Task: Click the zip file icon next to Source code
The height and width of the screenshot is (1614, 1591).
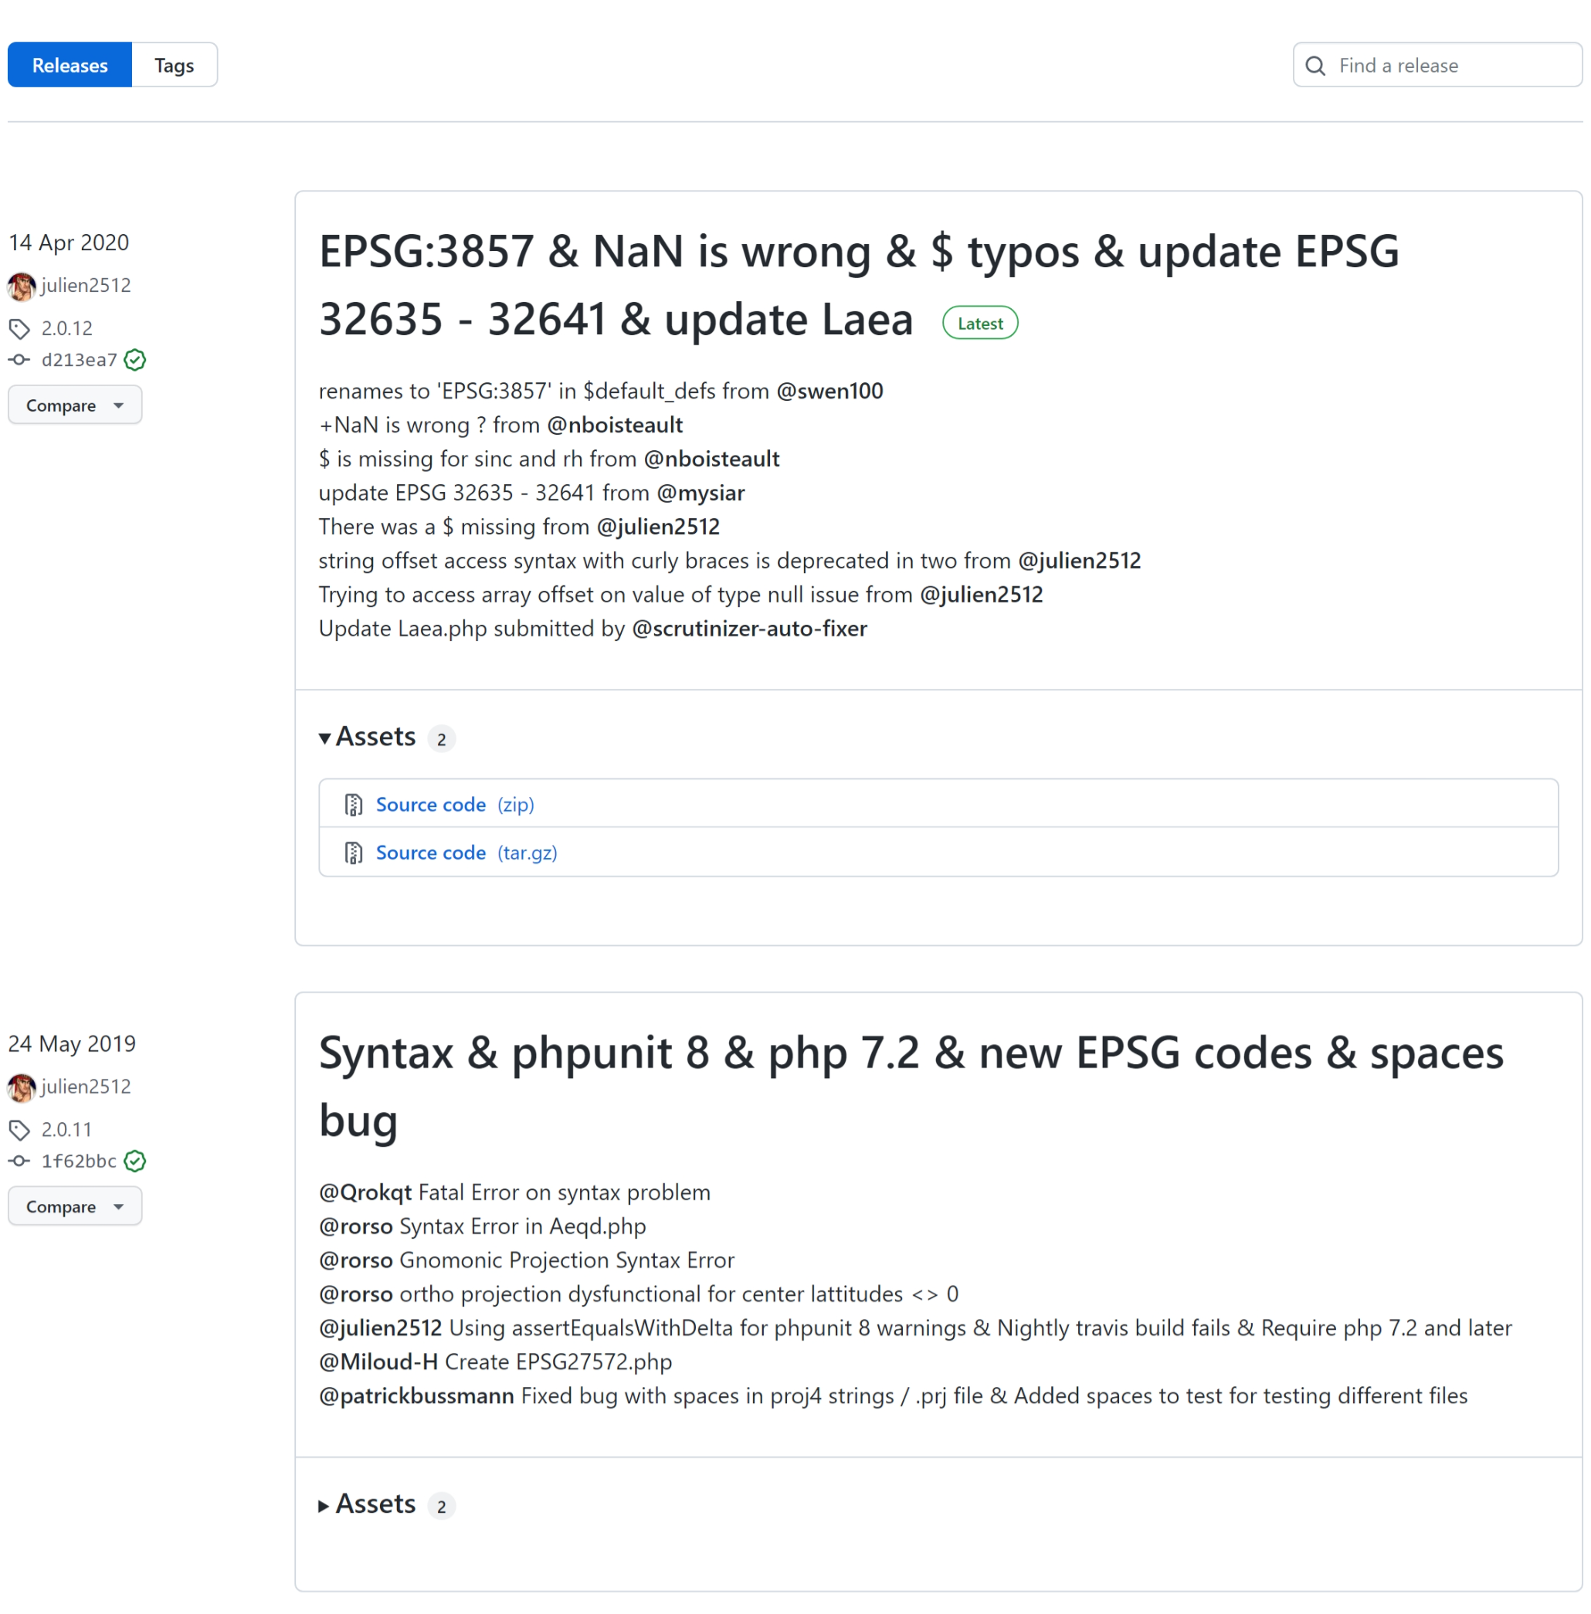Action: tap(354, 804)
